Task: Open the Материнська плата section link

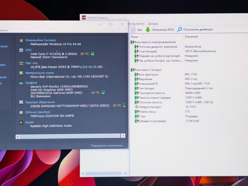Action: click(39, 73)
